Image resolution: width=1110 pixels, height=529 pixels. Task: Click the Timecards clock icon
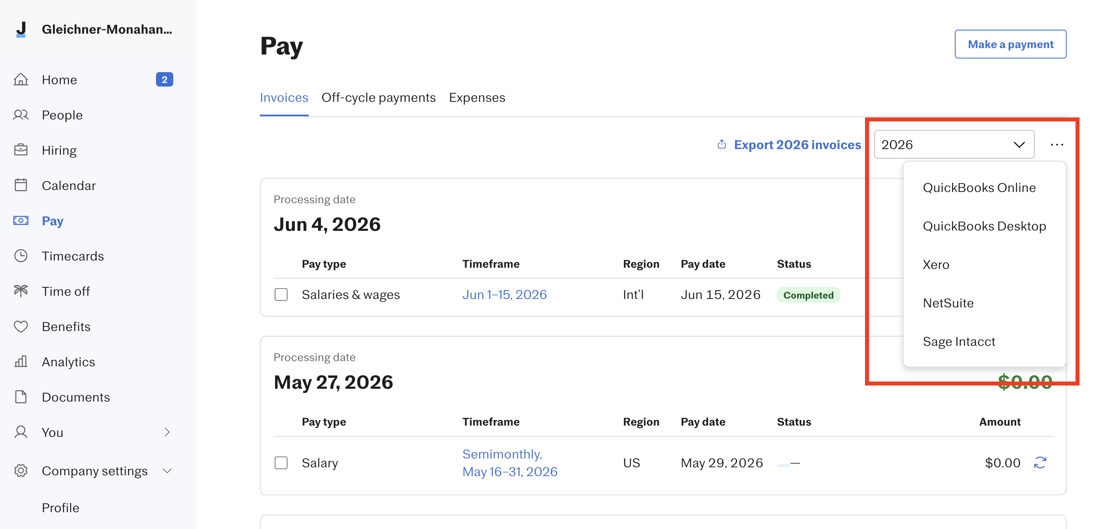pyautogui.click(x=21, y=256)
